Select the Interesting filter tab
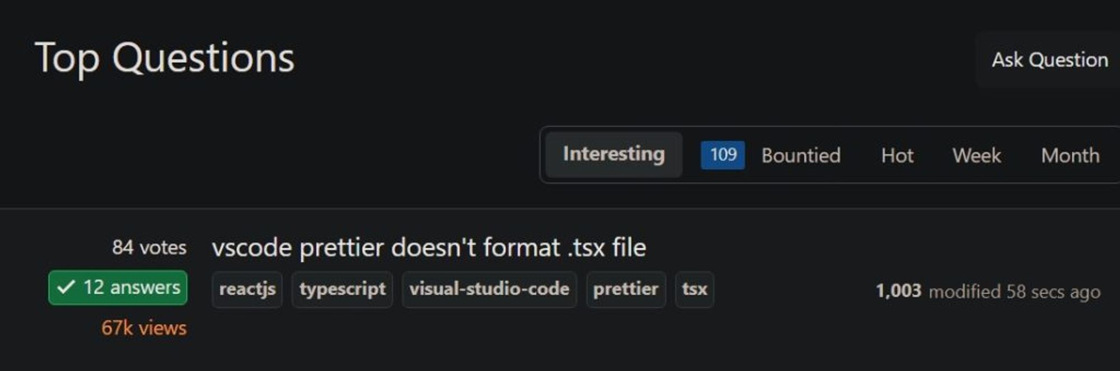The width and height of the screenshot is (1120, 371). (x=613, y=155)
